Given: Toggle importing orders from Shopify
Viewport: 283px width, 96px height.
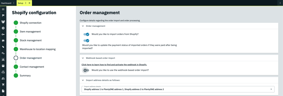Looking at the screenshot, I should 86,34.
